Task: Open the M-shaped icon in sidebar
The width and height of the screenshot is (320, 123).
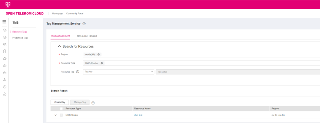Action: pos(4,44)
